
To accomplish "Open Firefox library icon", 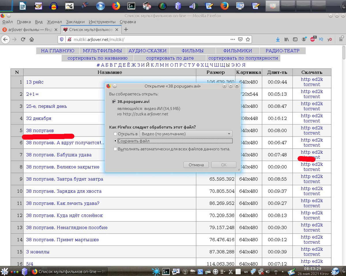I will pos(287,39).
